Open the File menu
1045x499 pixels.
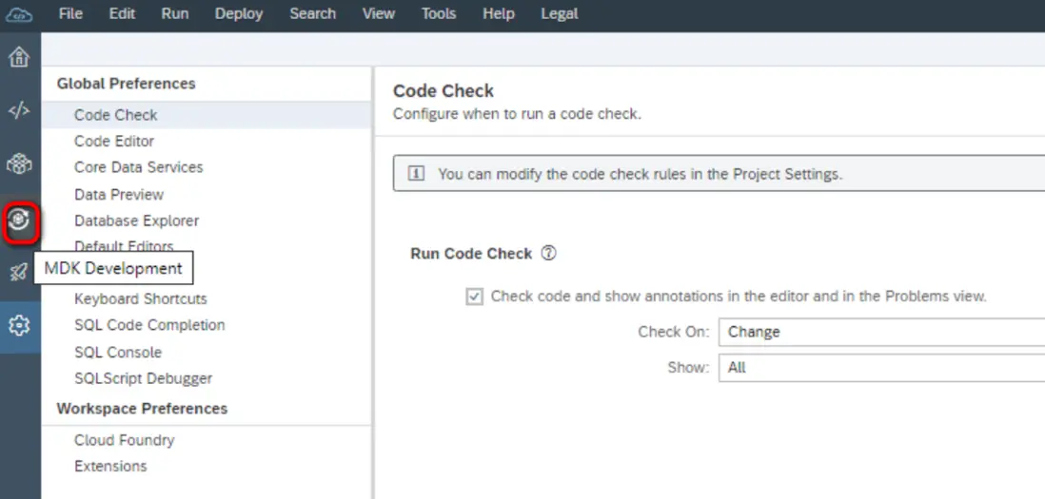tap(70, 13)
